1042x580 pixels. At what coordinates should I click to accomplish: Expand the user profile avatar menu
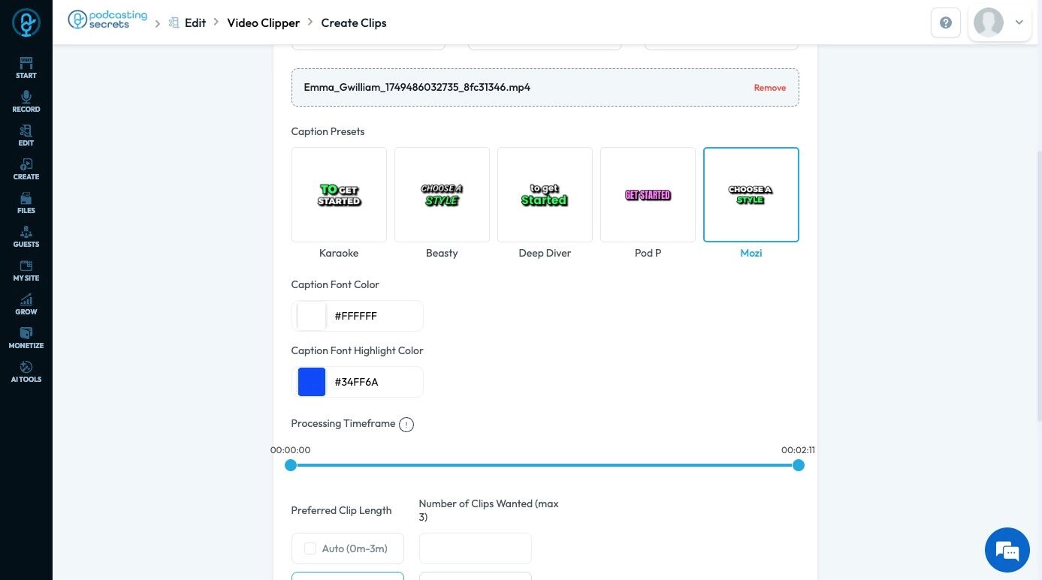1000,23
